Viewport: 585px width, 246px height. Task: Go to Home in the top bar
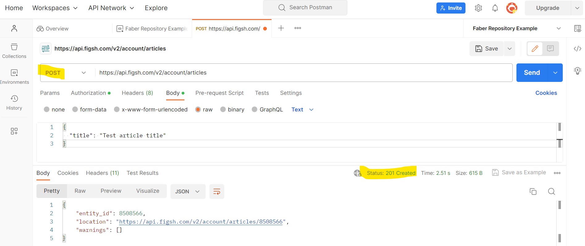pyautogui.click(x=14, y=8)
